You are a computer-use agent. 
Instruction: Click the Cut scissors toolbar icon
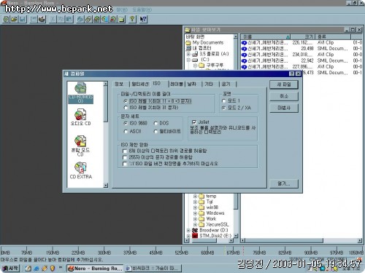pos(53,19)
